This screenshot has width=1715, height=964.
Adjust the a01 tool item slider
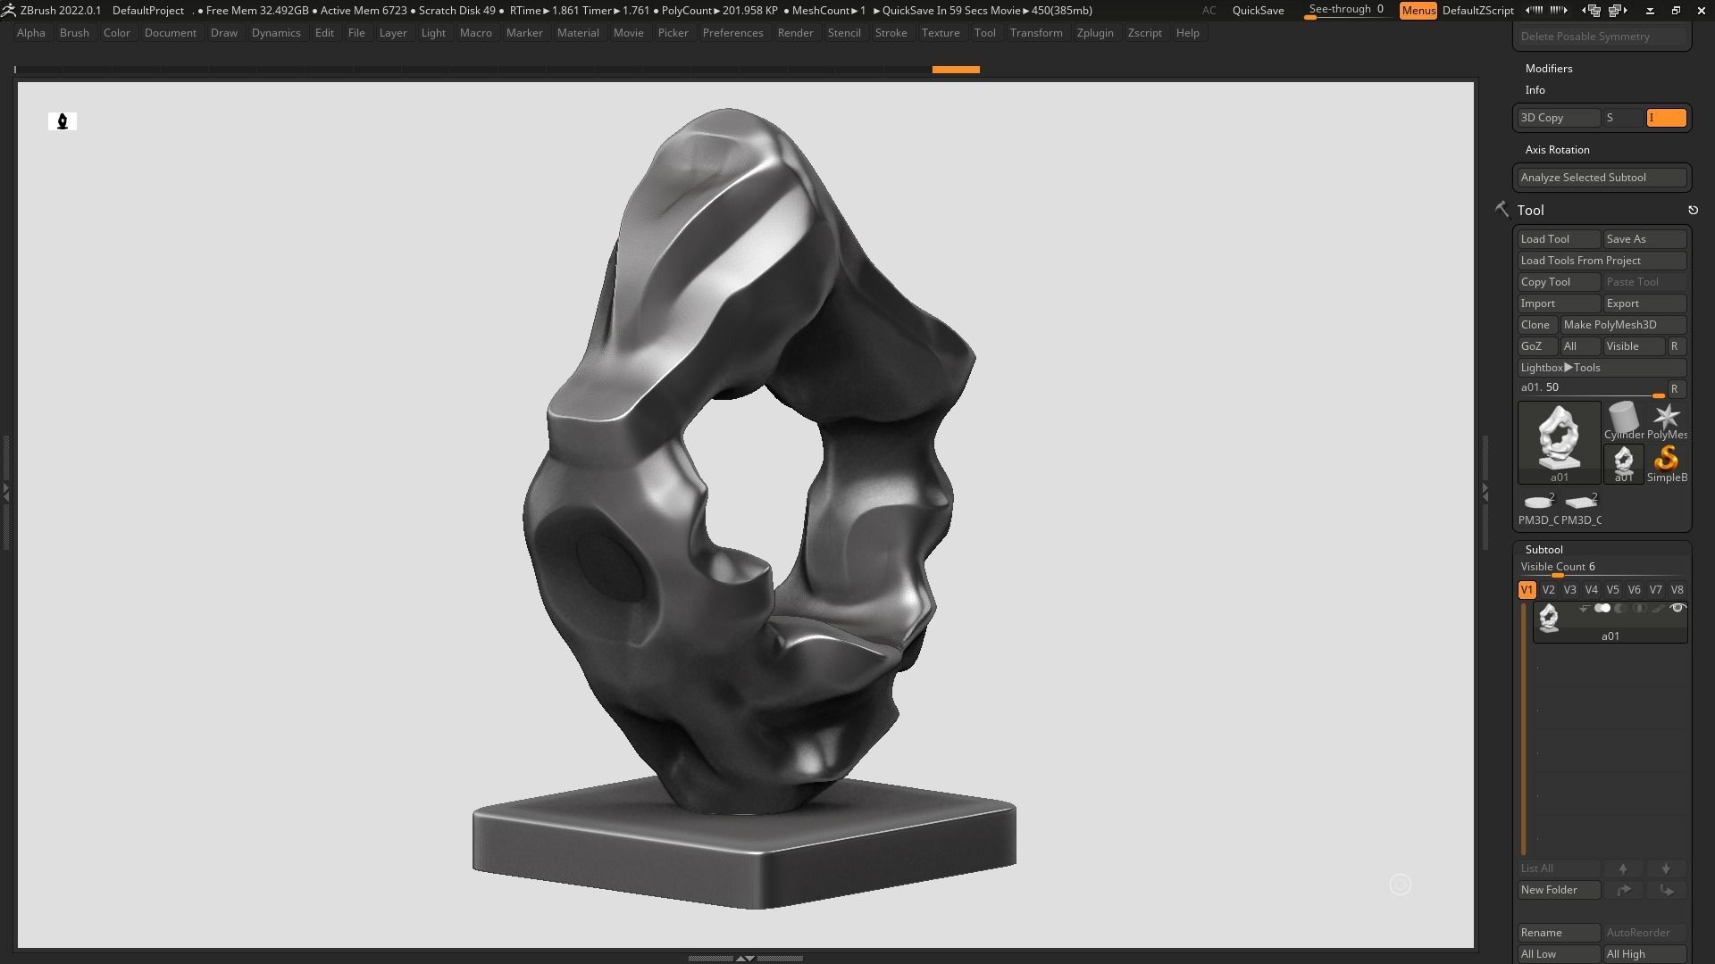[x=1592, y=389]
